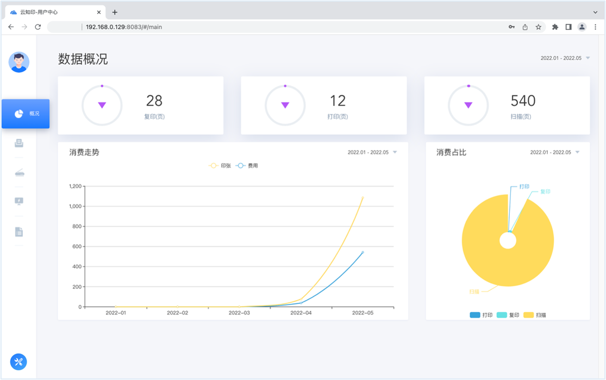
Task: Open the document icon in the sidebar
Action: coord(19,232)
